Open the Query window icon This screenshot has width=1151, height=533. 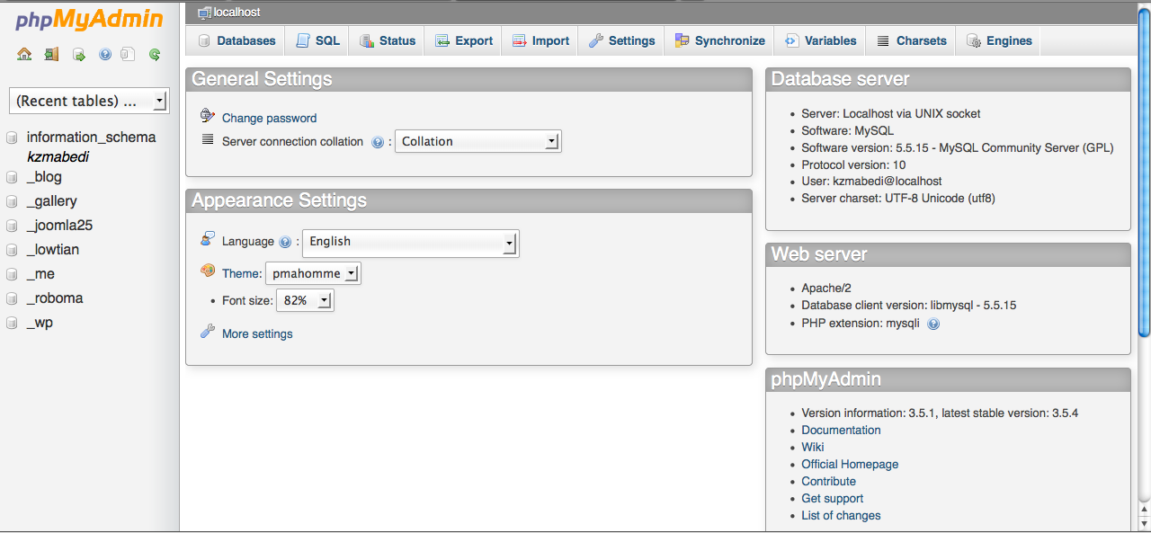[78, 54]
